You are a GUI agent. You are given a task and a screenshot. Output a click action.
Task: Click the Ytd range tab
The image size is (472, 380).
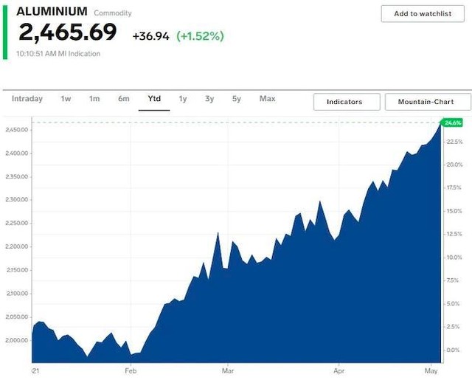point(154,99)
